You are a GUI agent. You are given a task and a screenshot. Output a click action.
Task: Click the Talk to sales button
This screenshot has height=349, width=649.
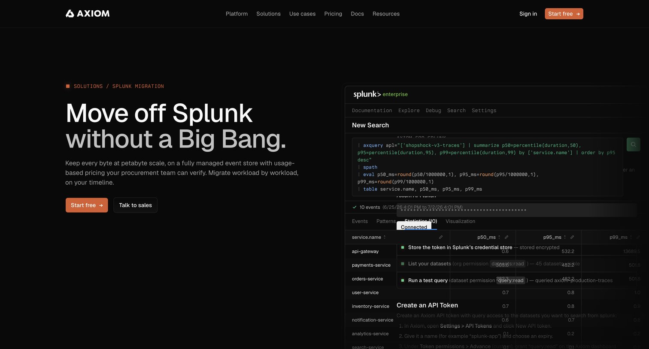click(135, 205)
